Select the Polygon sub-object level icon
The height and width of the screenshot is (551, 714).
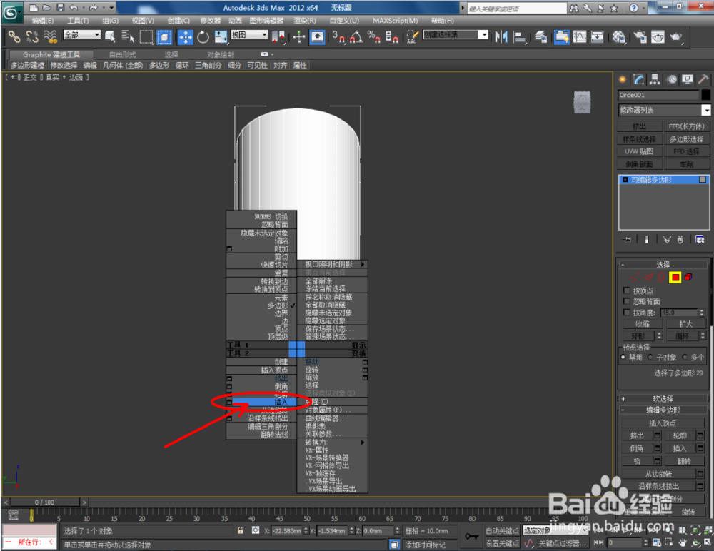[x=675, y=278]
